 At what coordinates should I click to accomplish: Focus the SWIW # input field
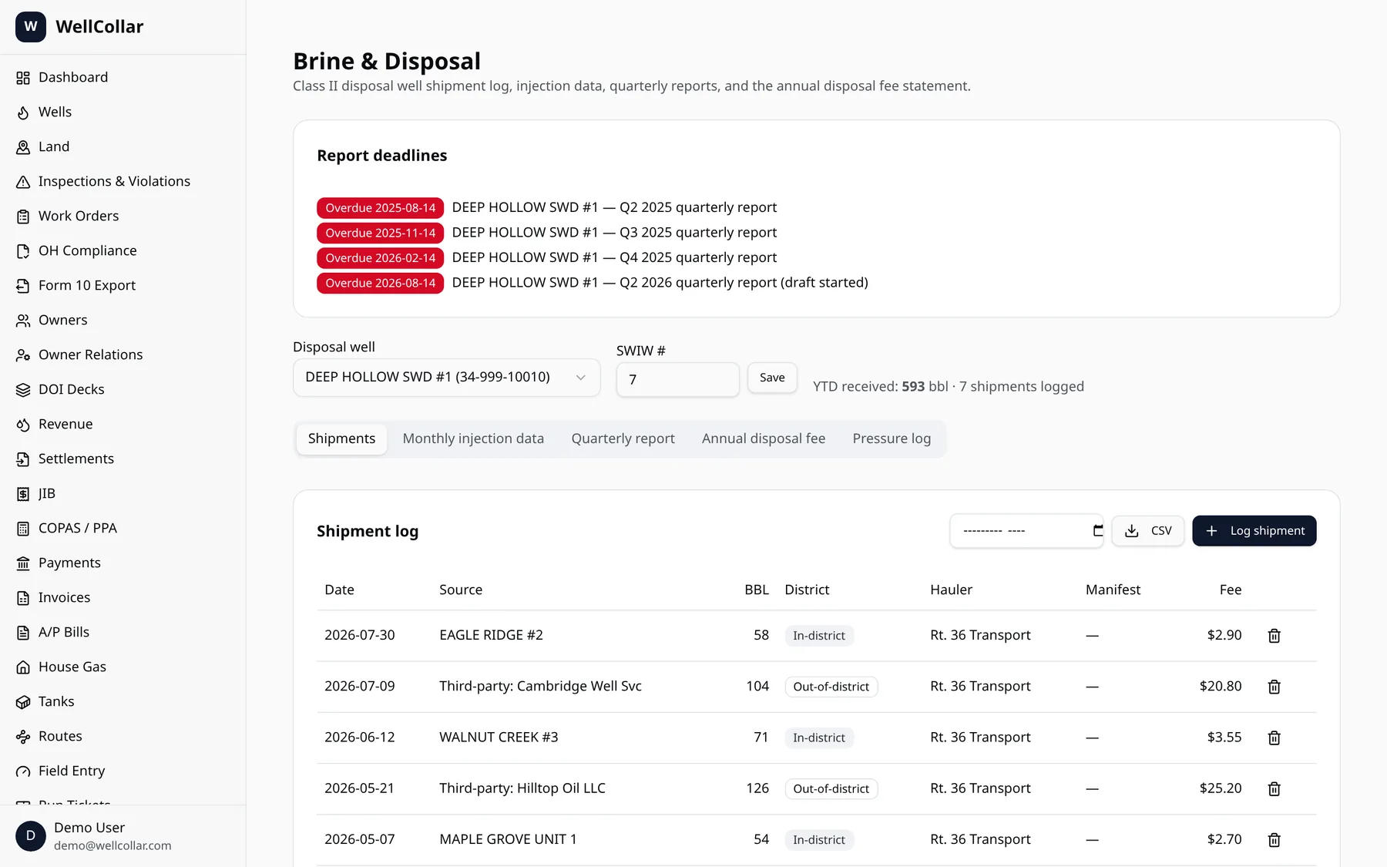coord(677,379)
